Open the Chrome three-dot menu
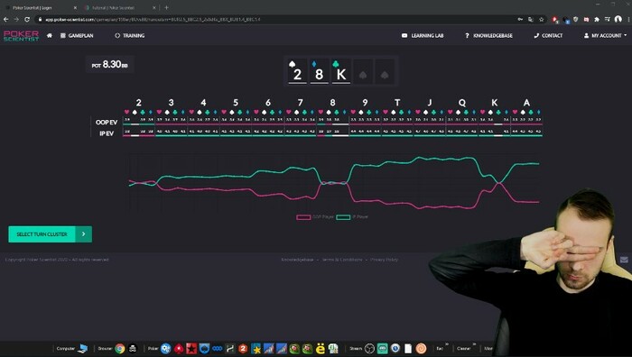 (628, 19)
